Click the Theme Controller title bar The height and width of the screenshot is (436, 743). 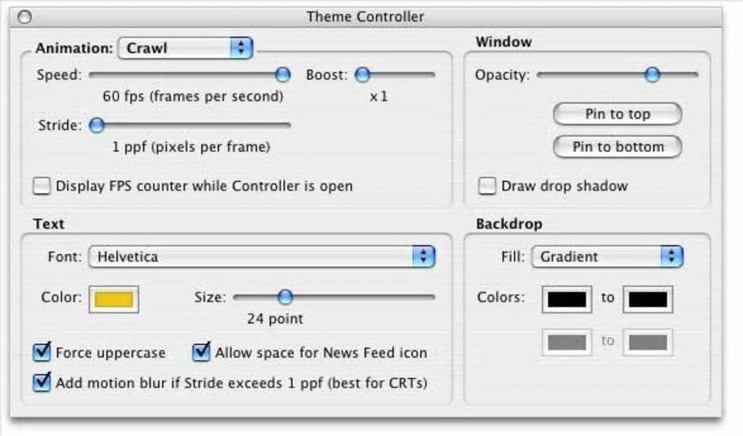point(365,17)
